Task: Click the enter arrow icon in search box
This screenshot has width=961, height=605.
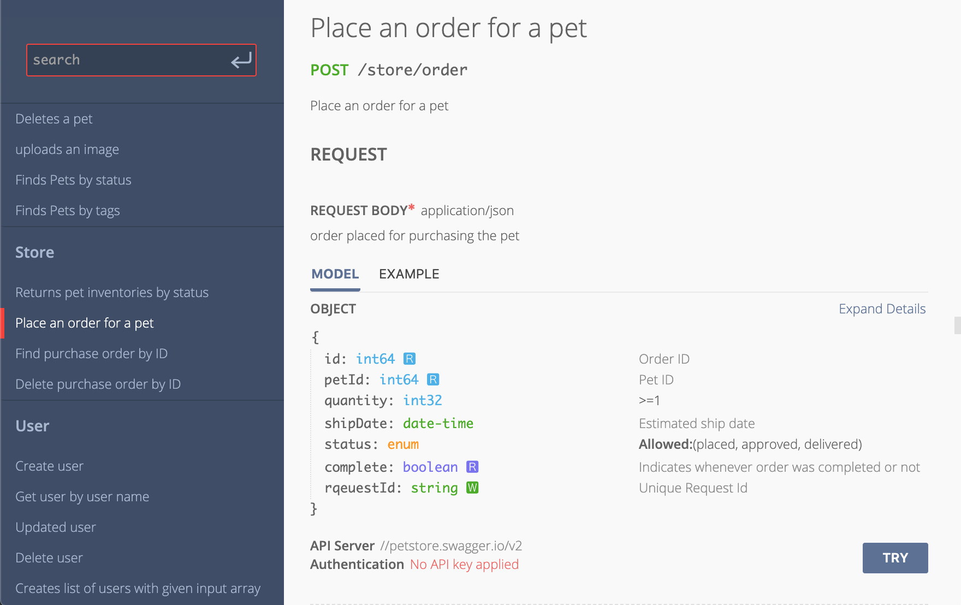Action: click(x=241, y=60)
